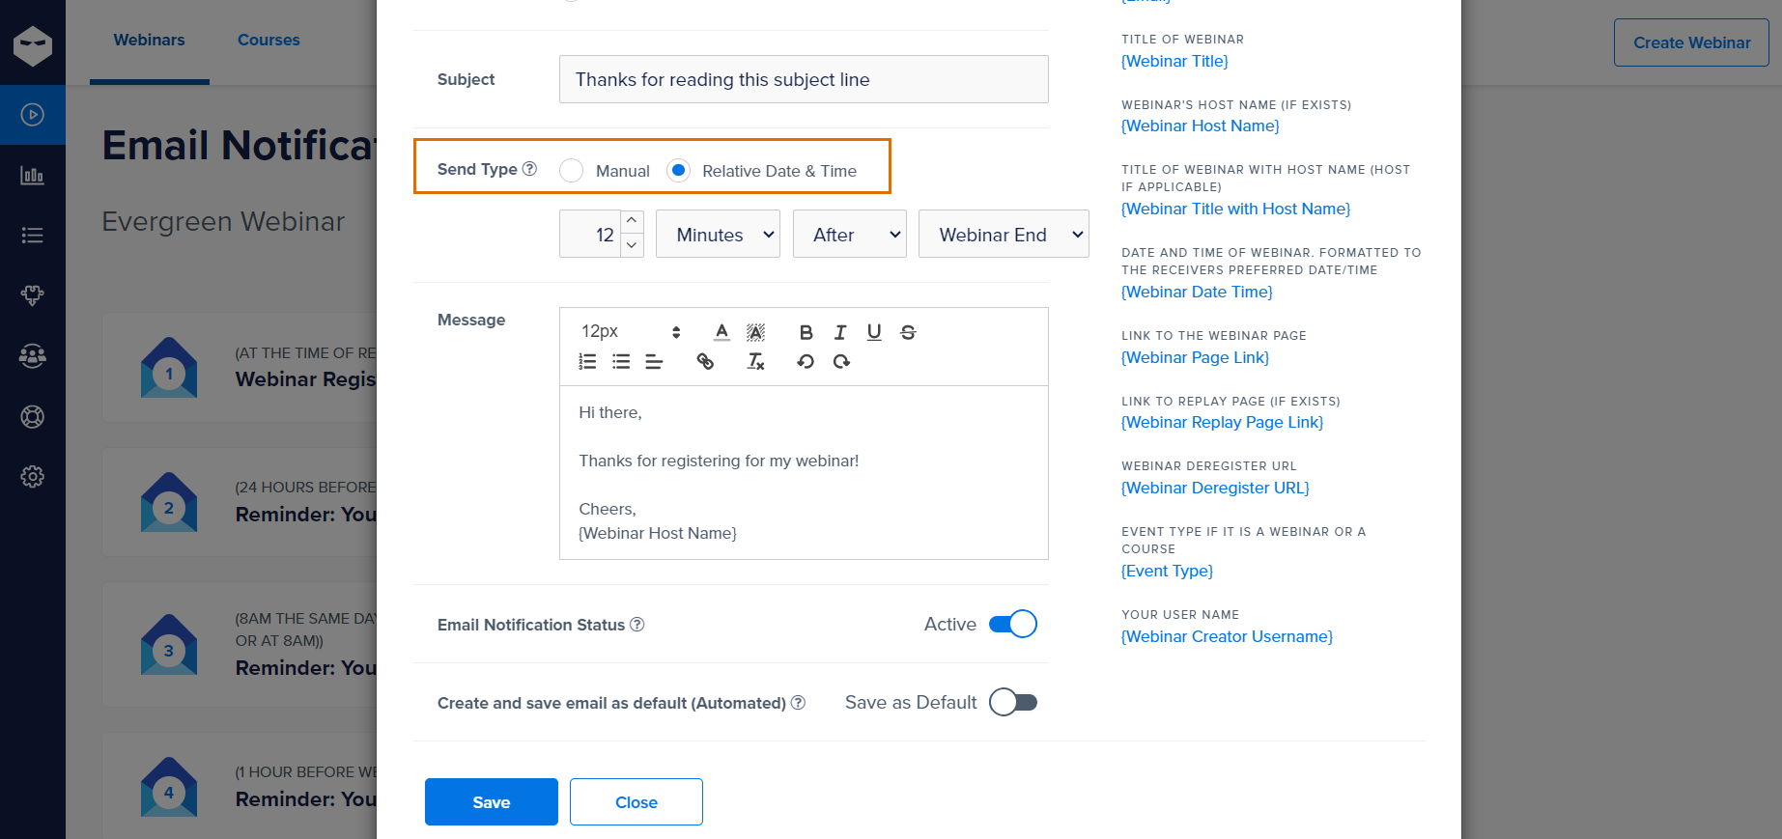Open the Minutes time unit dropdown
The height and width of the screenshot is (839, 1782).
pyautogui.click(x=718, y=234)
